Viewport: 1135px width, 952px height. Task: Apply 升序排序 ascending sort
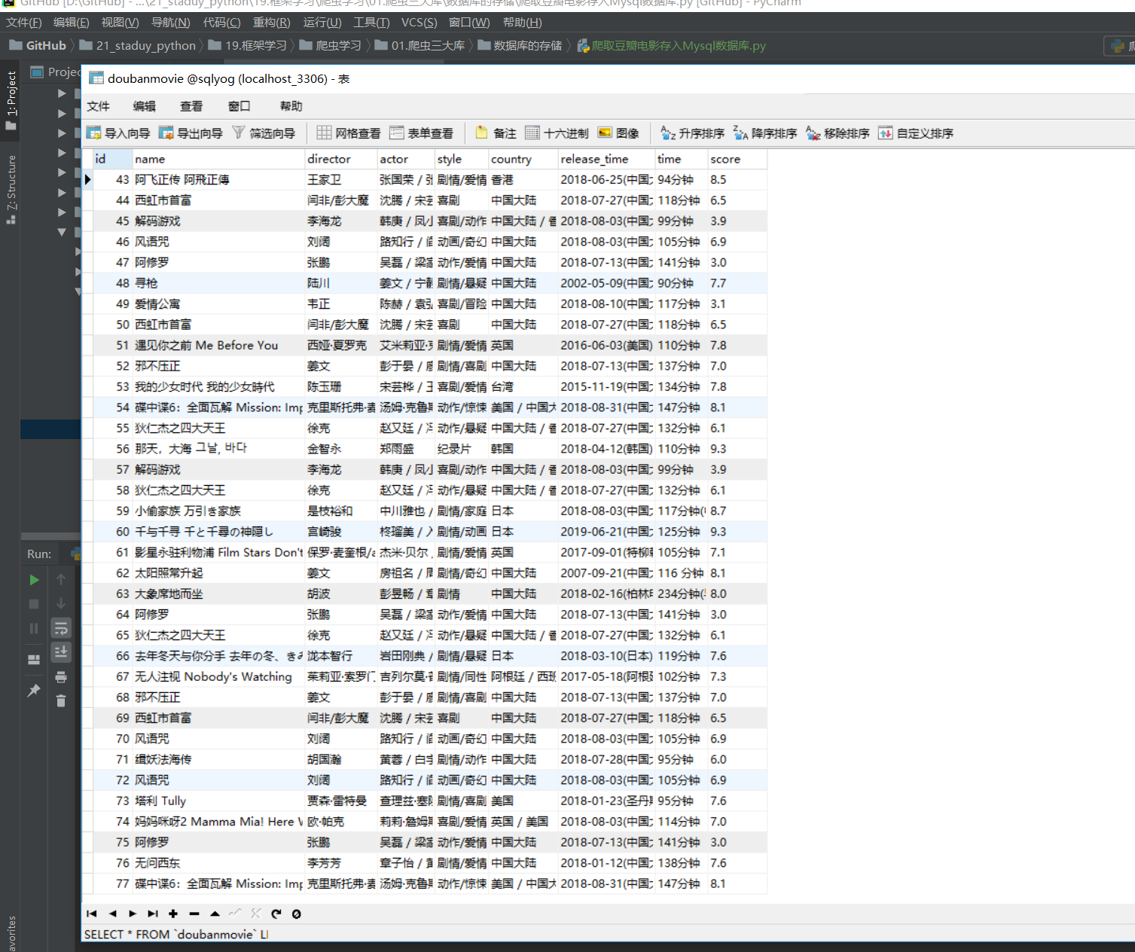pyautogui.click(x=692, y=133)
